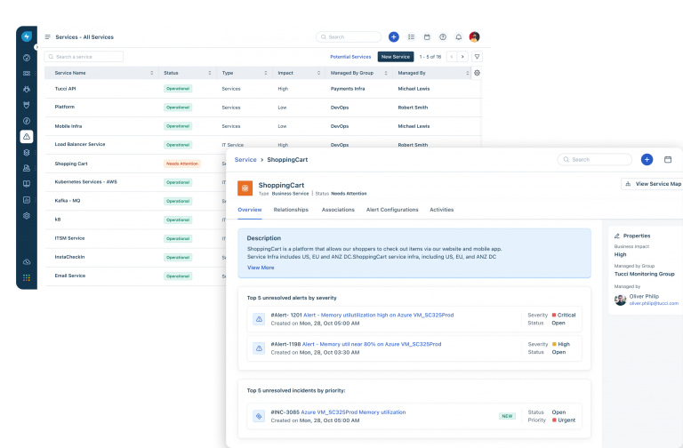
Task: Select the alerts triangle icon in sidebar
Action: click(x=27, y=136)
